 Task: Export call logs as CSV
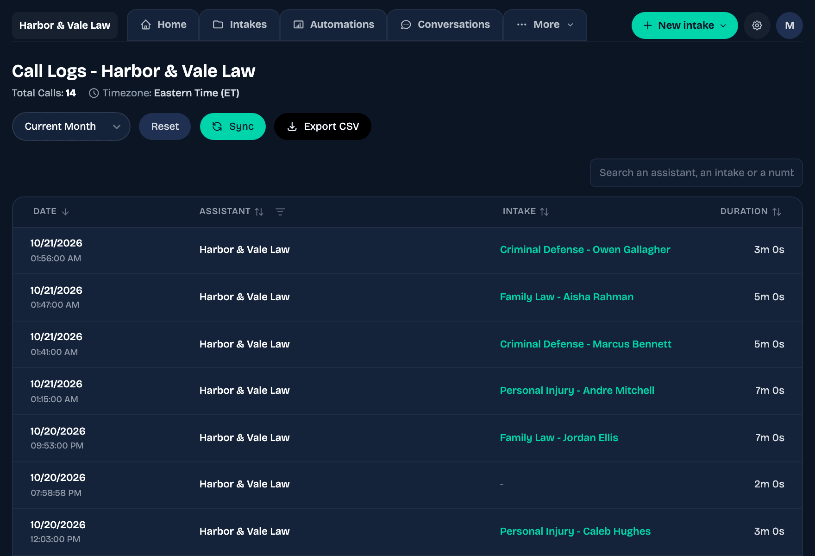pyautogui.click(x=323, y=126)
